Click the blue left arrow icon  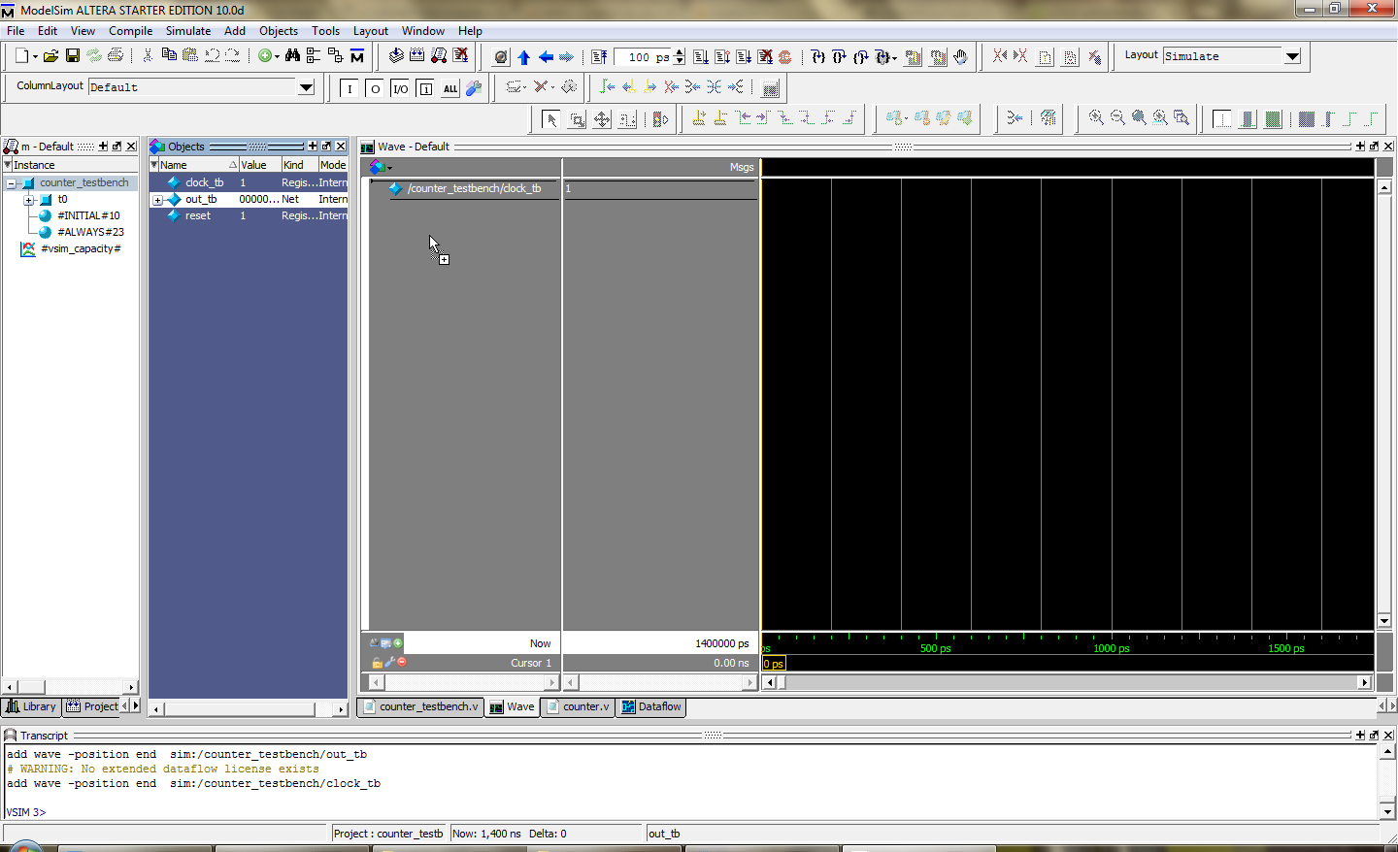(x=546, y=57)
